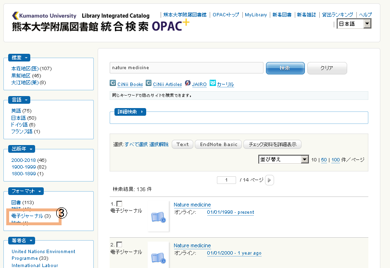Screen dimensions: 390x268
Task: Click the page number input box
Action: click(226, 180)
